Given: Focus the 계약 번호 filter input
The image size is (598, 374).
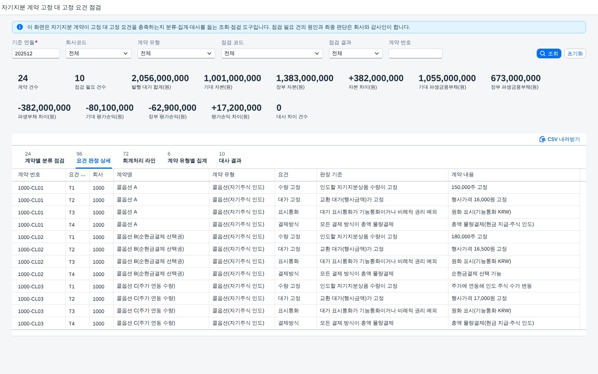Looking at the screenshot, I should click(416, 53).
